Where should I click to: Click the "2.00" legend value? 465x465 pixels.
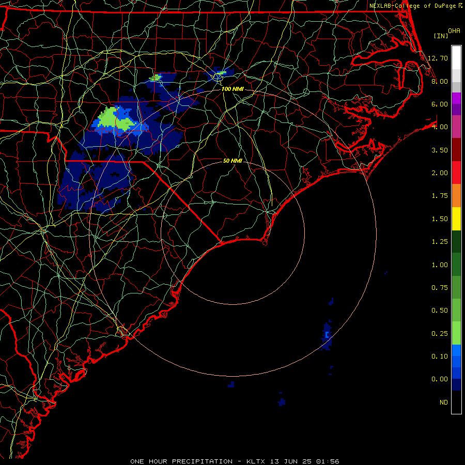point(440,173)
